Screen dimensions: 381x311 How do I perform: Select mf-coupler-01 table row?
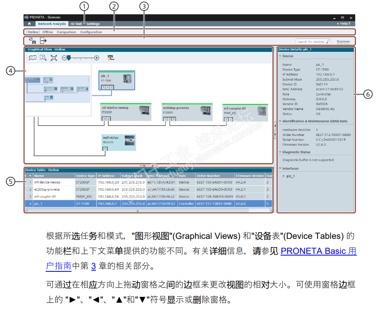148,197
